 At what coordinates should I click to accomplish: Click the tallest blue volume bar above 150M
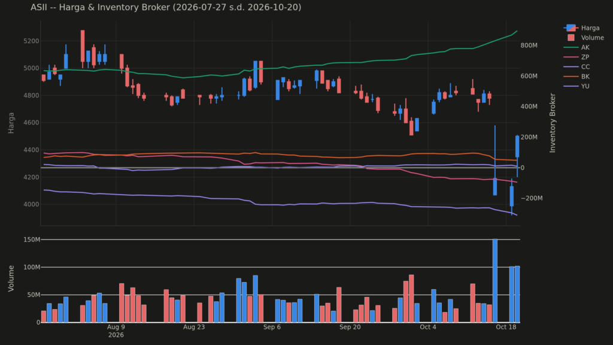[x=495, y=280]
